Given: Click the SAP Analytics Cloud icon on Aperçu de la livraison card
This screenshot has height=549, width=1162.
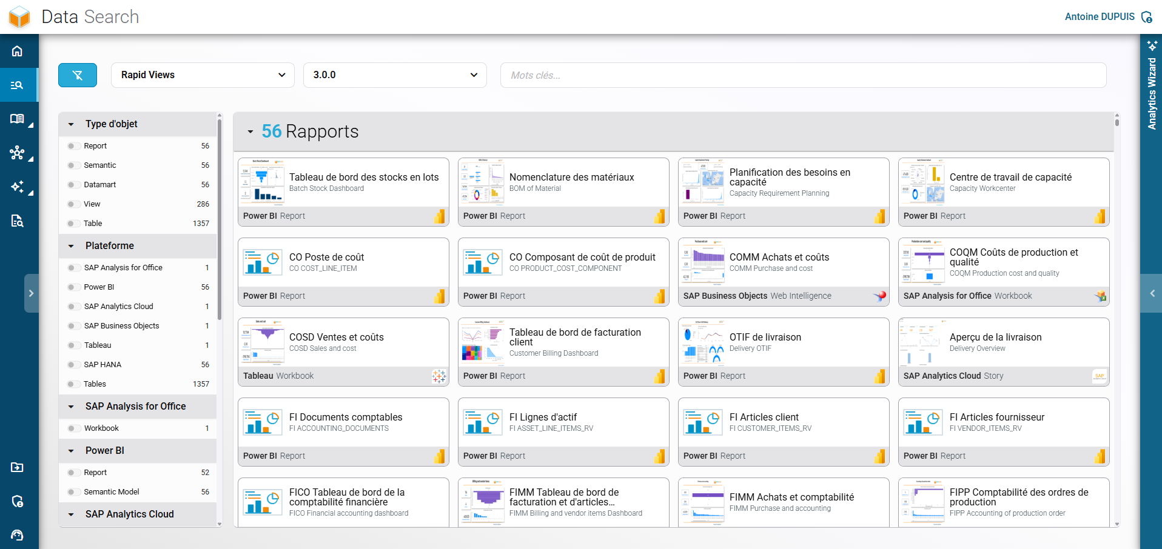Looking at the screenshot, I should click(x=1100, y=376).
